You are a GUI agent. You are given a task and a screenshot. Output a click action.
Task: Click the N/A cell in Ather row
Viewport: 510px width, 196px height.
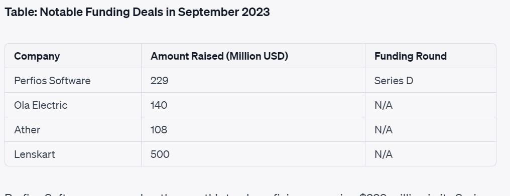(x=384, y=130)
